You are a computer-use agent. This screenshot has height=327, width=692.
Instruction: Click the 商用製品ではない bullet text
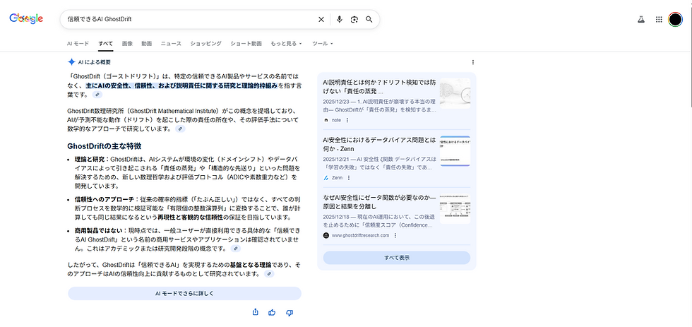point(188,239)
